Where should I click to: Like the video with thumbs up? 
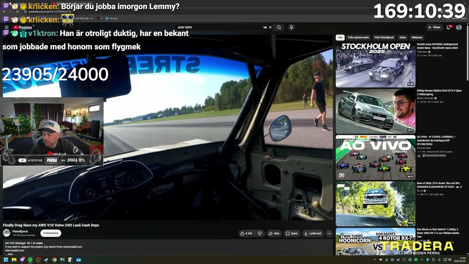pos(246,233)
